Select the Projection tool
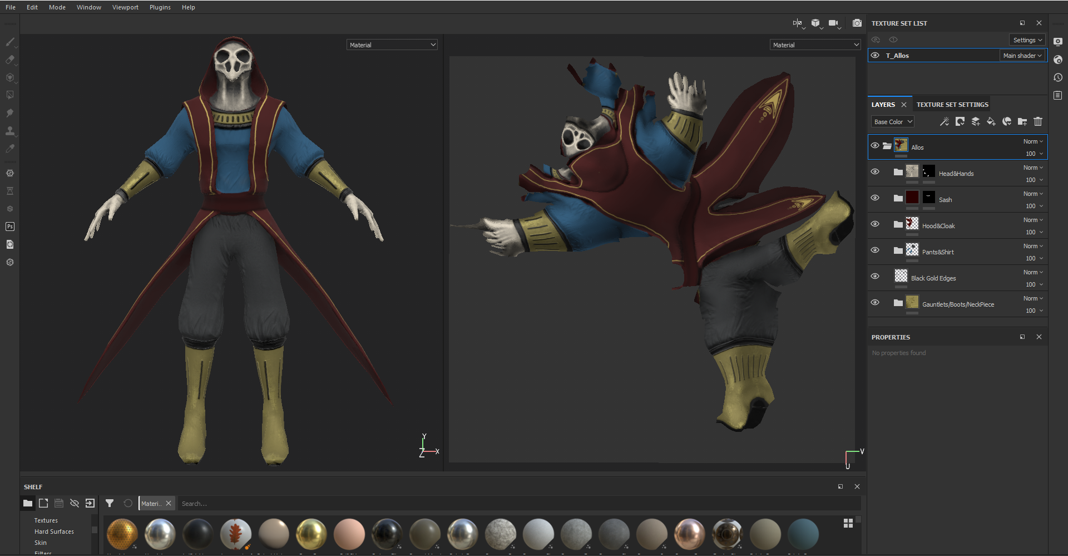The height and width of the screenshot is (556, 1068). pos(10,77)
